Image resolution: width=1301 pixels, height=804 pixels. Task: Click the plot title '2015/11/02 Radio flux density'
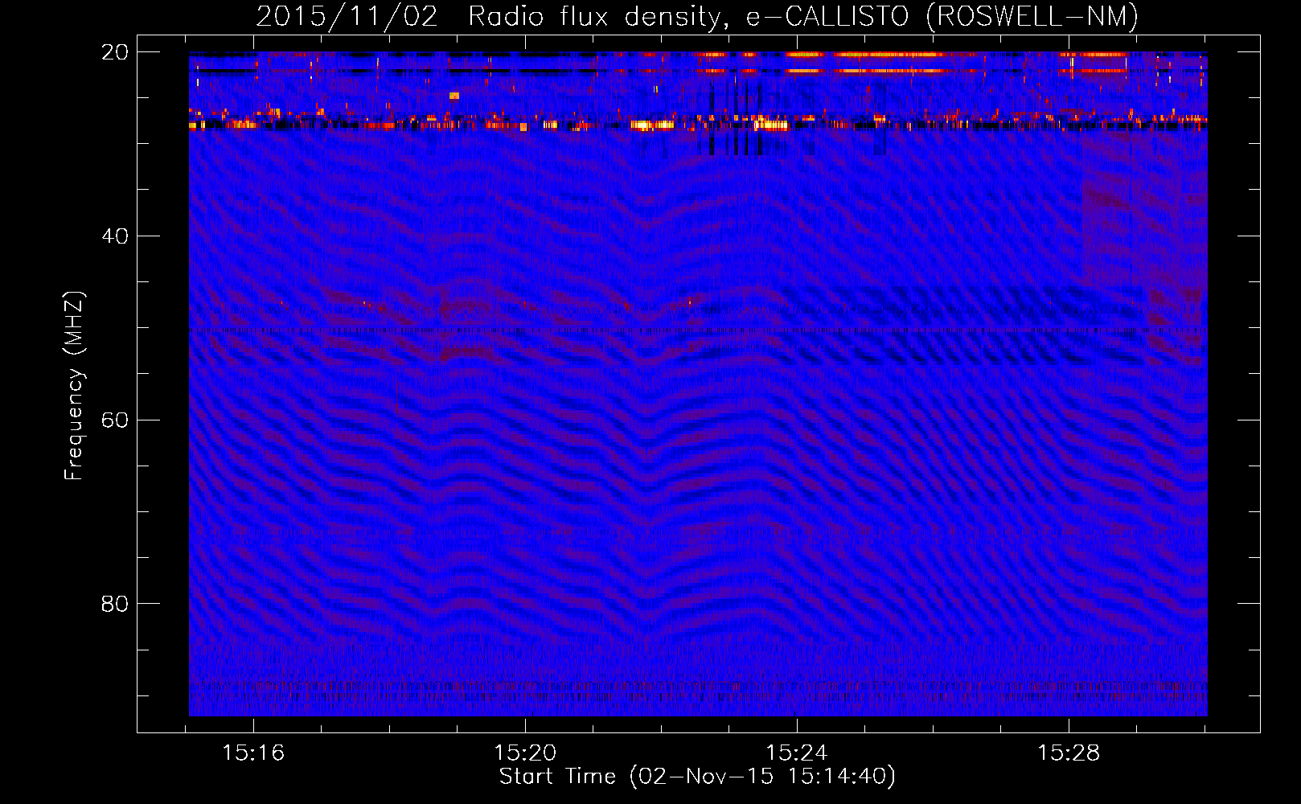(697, 17)
